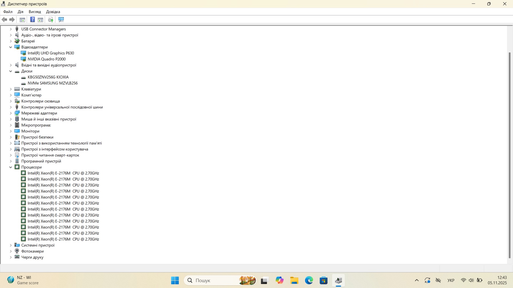Open the Вигляд menu

35,12
